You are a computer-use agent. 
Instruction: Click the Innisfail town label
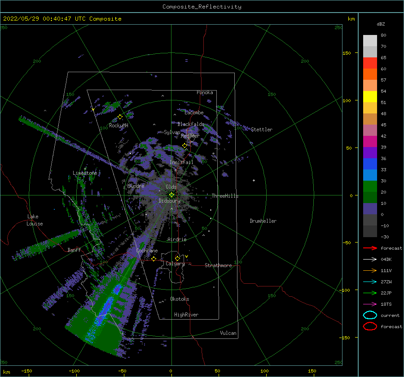pyautogui.click(x=182, y=162)
